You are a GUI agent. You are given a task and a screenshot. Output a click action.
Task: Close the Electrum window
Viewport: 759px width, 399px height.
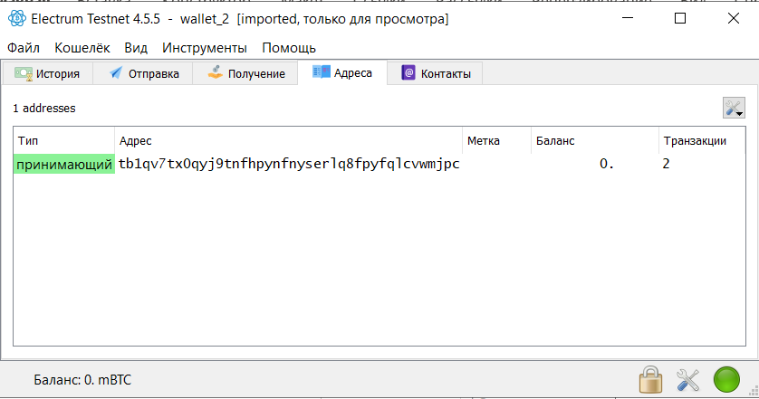pyautogui.click(x=734, y=18)
